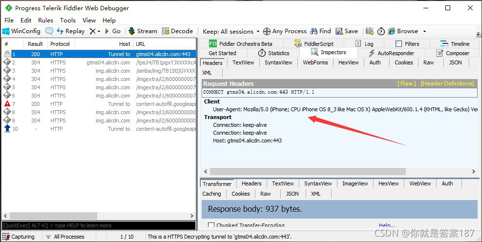Screen dimensions: 482x242
Task: Open the FiddlerScript tab
Action: (x=314, y=43)
